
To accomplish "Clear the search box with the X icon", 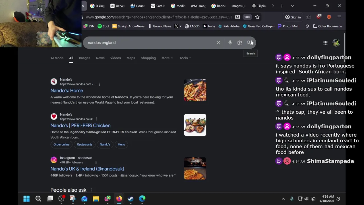I will [x=218, y=43].
